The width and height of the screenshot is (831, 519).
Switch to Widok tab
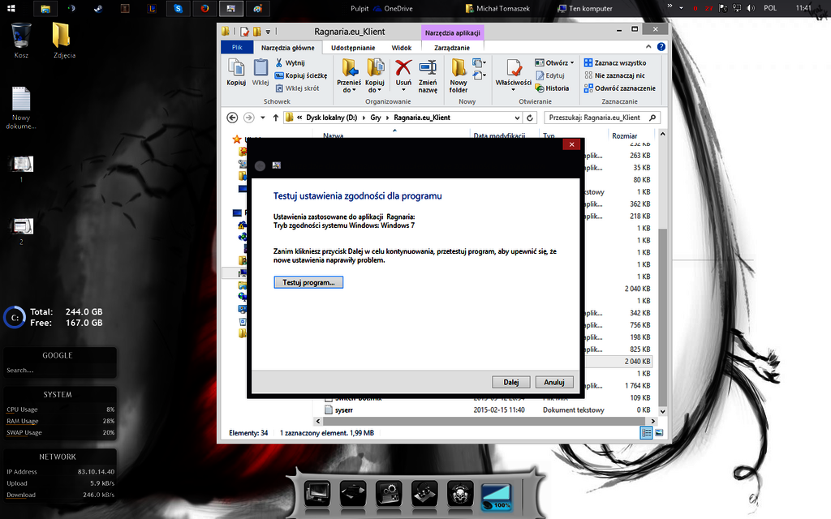click(x=401, y=48)
